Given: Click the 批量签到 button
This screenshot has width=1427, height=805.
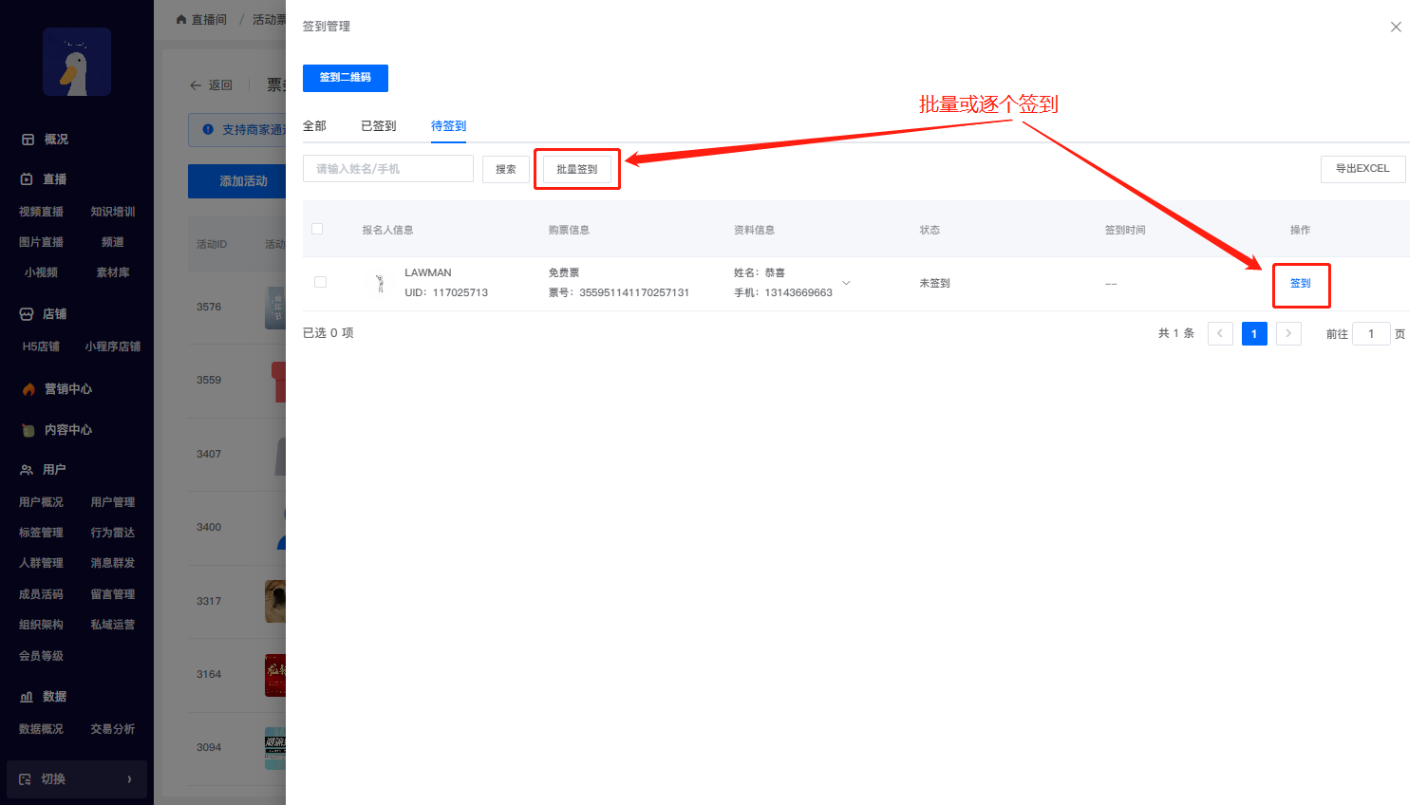Looking at the screenshot, I should click(x=576, y=169).
